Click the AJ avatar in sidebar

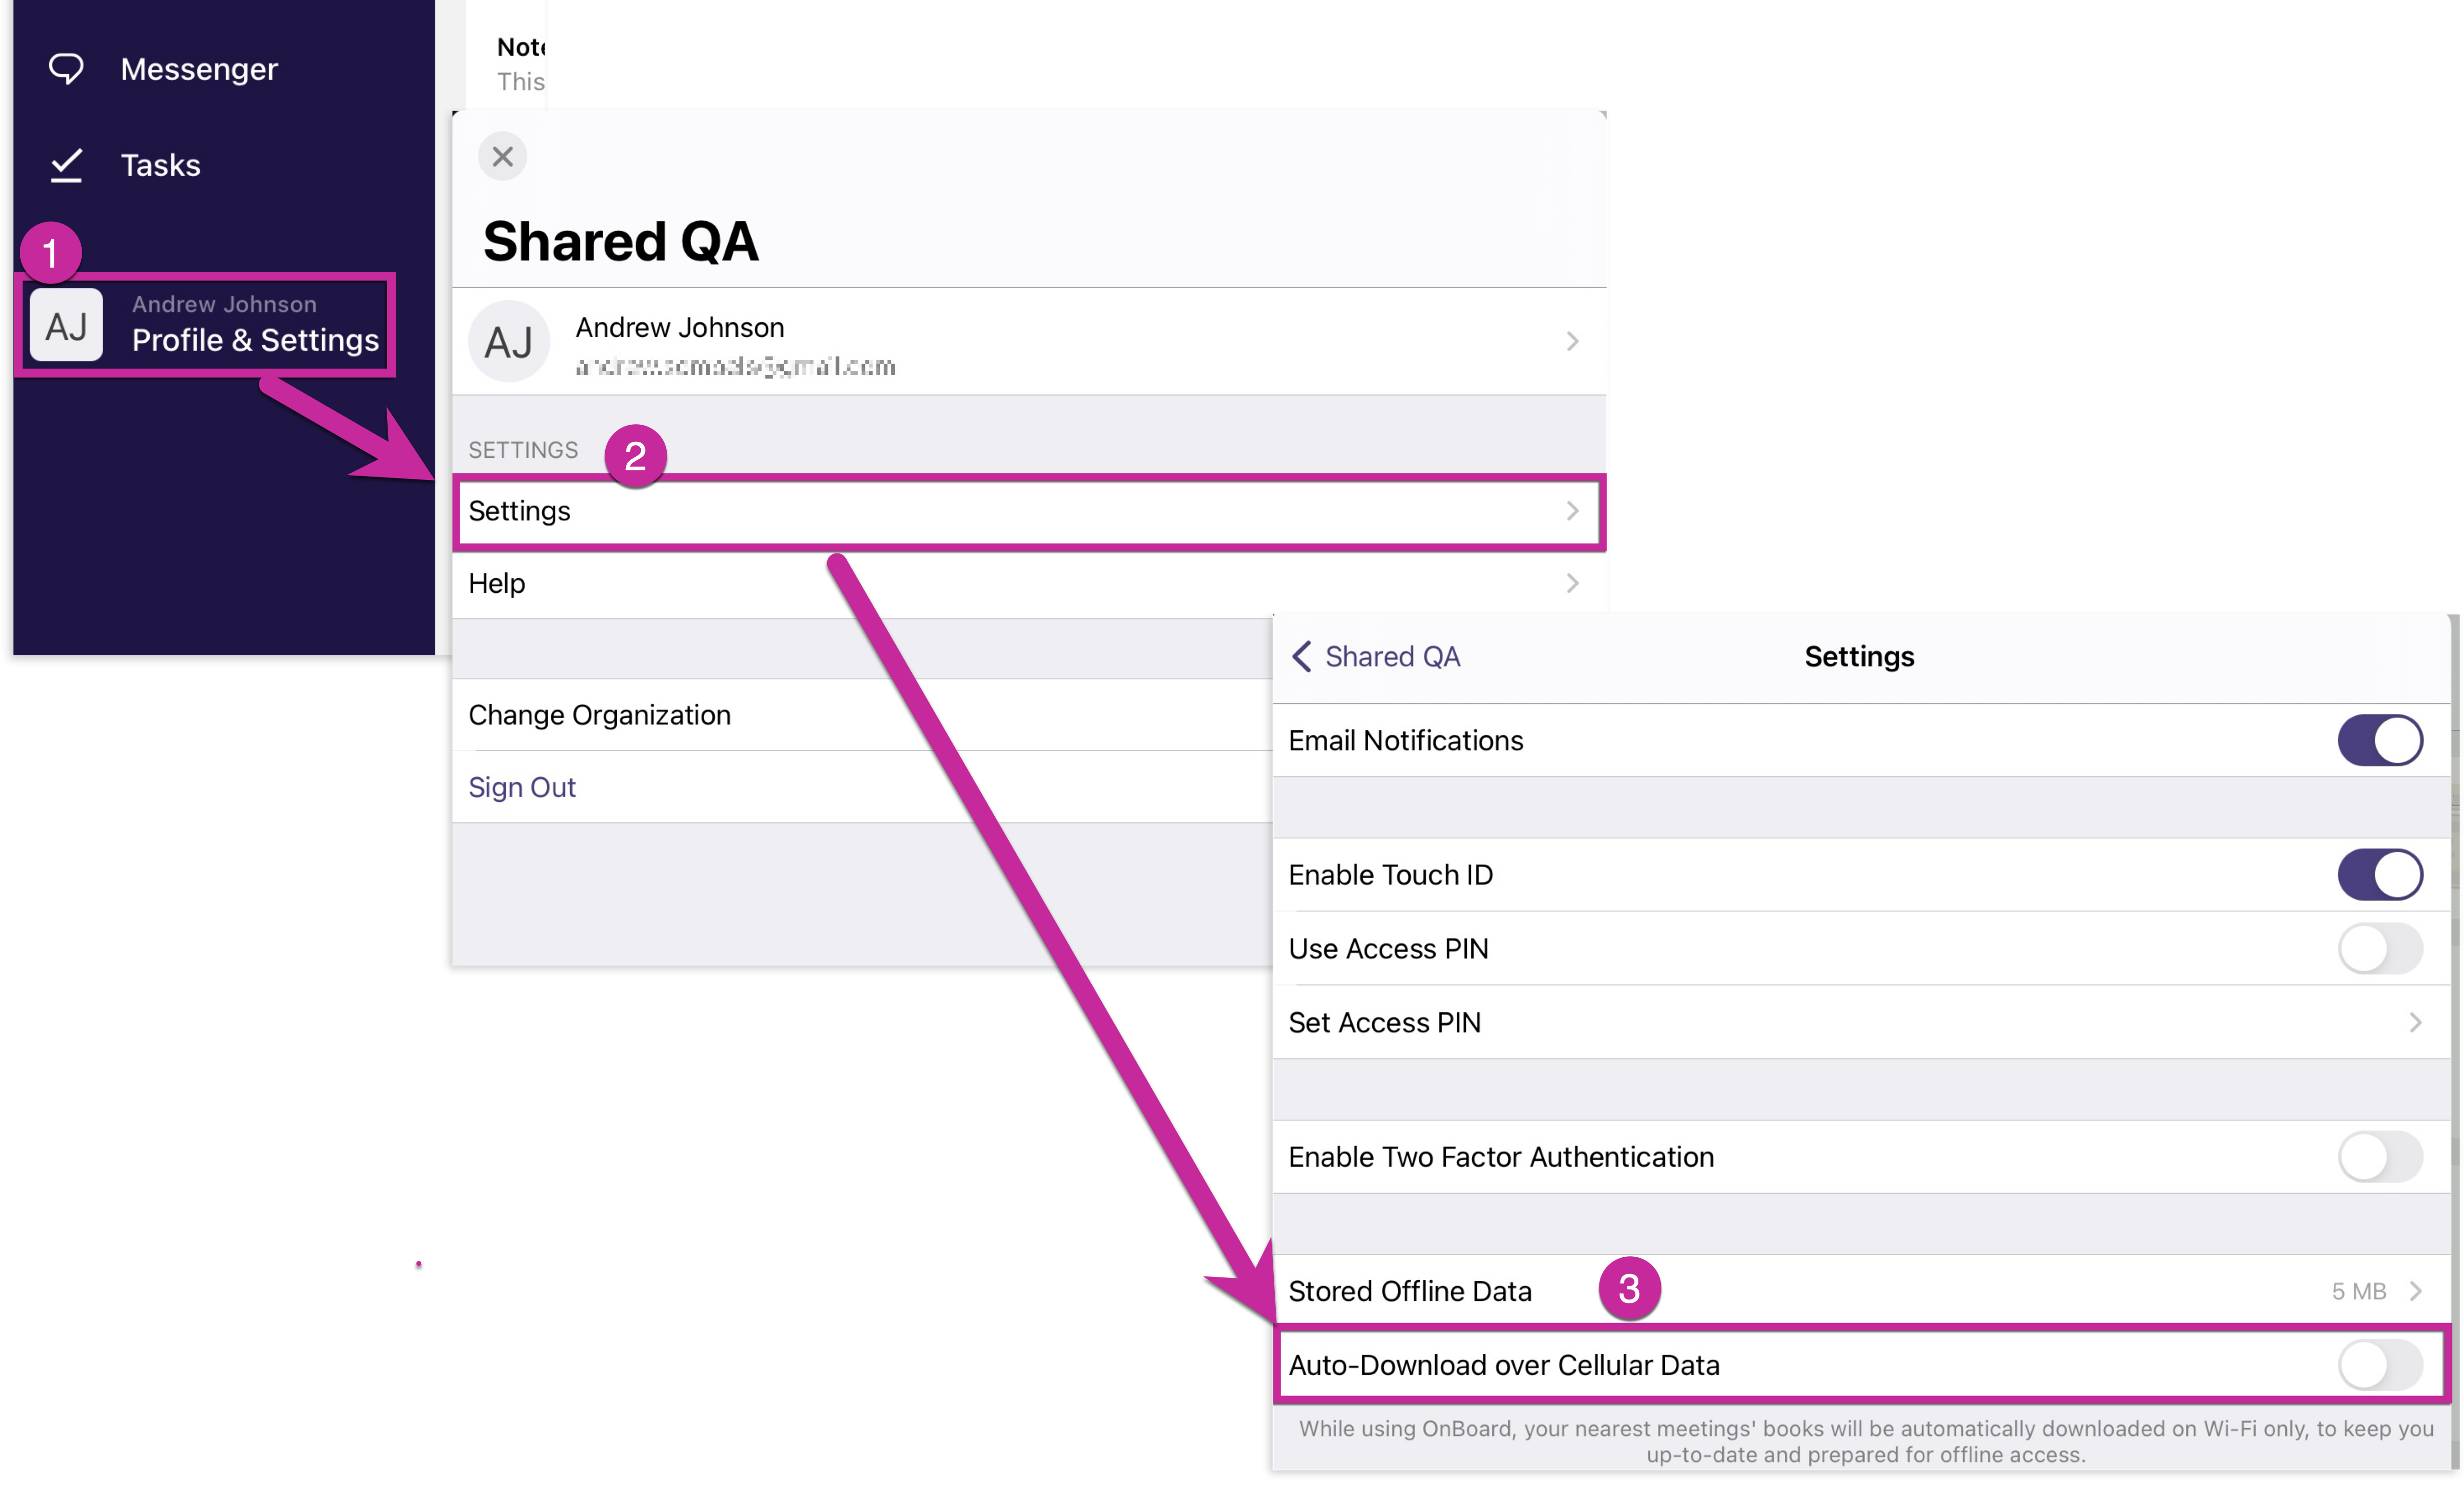point(66,325)
